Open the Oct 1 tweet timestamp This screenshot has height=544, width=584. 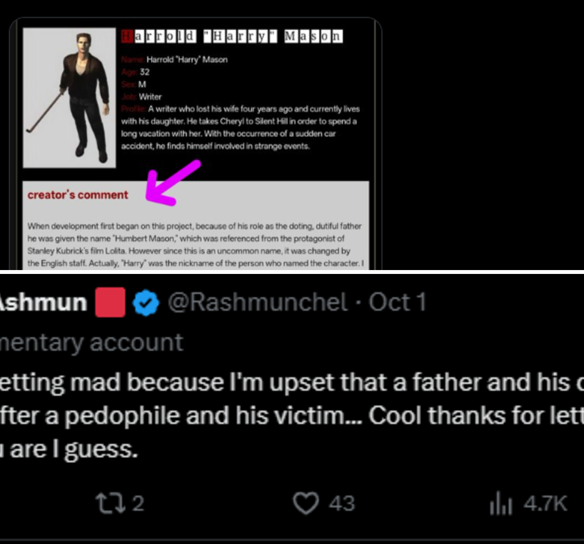click(x=398, y=303)
